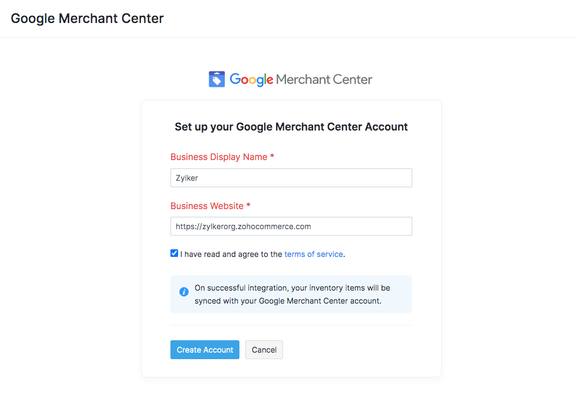
Task: Select the Google Merchant Center page header
Action: click(x=87, y=18)
